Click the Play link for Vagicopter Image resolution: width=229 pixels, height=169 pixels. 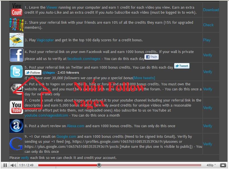pyautogui.click(x=207, y=40)
